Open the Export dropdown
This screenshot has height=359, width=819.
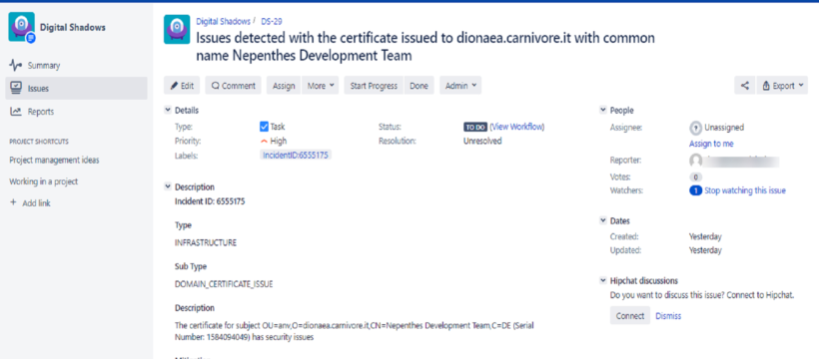pyautogui.click(x=782, y=86)
